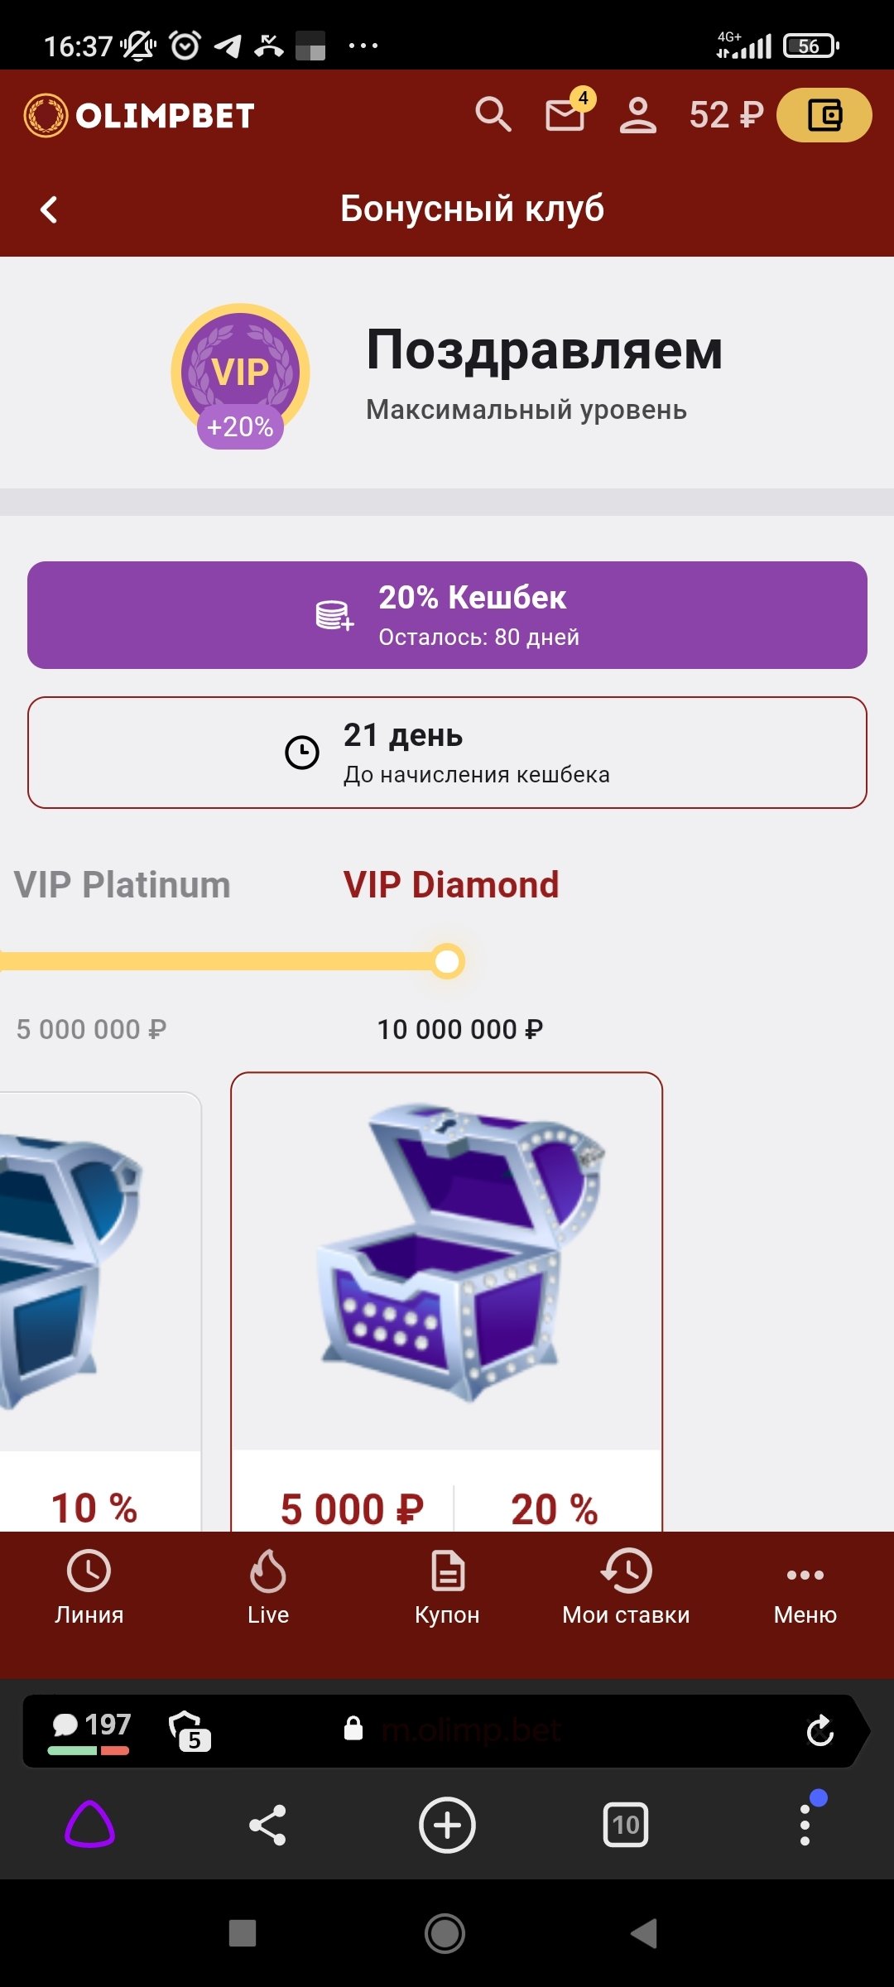
Task: Click the VIP Diamond progress slider knob
Action: click(x=448, y=961)
